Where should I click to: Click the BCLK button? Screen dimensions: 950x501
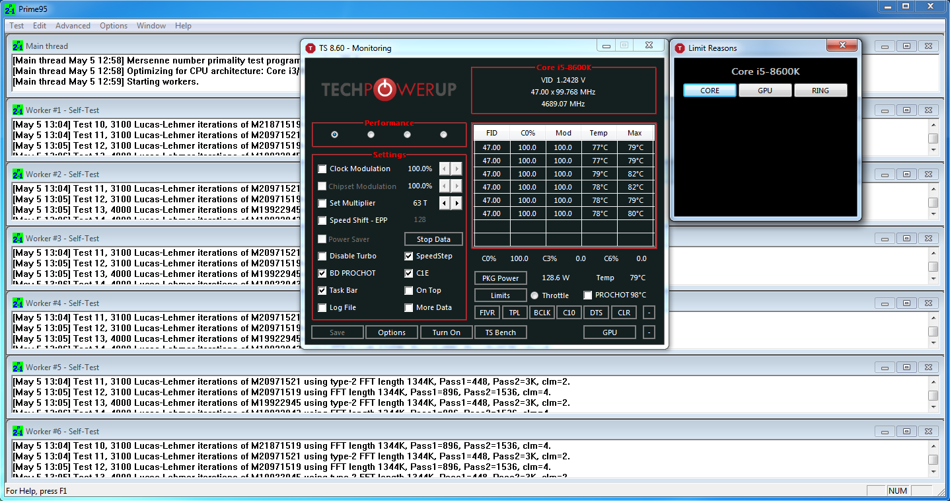542,313
